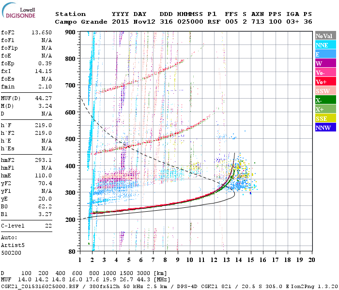The width and height of the screenshot is (339, 290).
Task: Click the 900 km y-axis label
Action: [70, 32]
